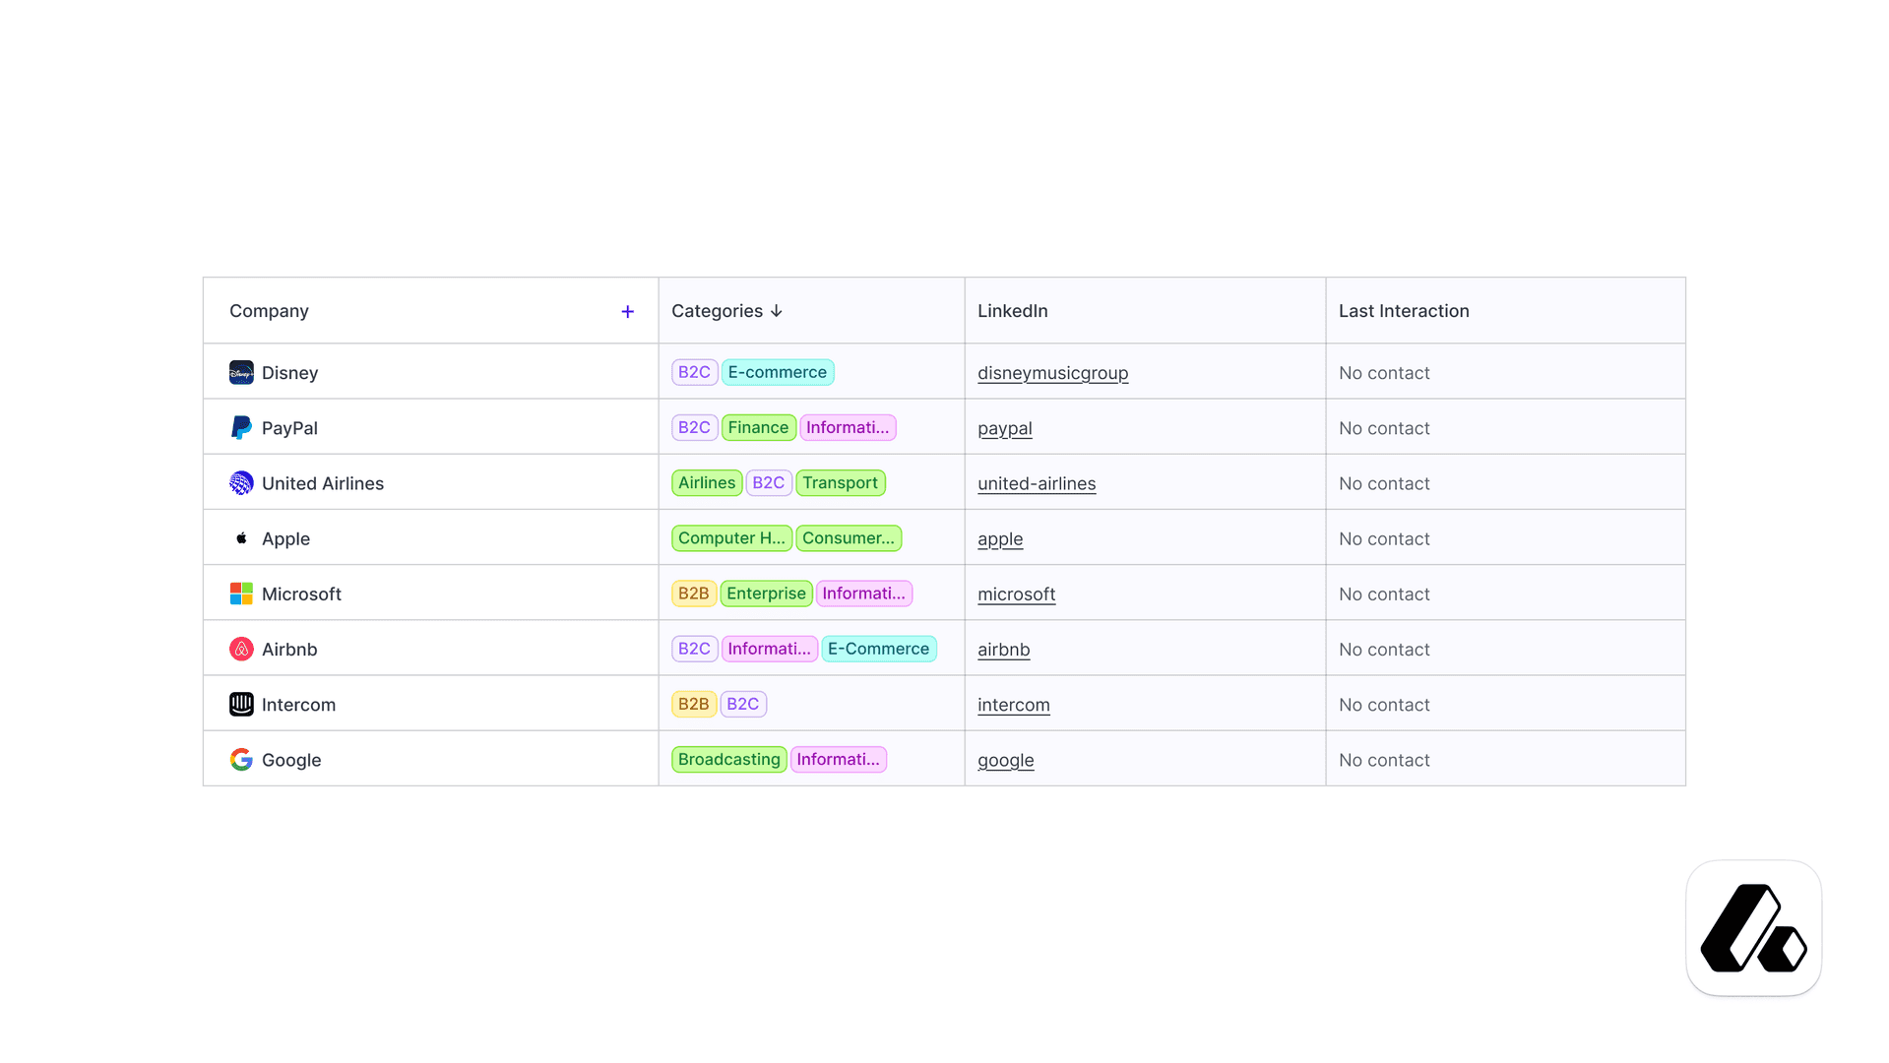The height and width of the screenshot is (1063, 1889).
Task: Follow the united-airlines LinkedIn link
Action: tap(1036, 483)
